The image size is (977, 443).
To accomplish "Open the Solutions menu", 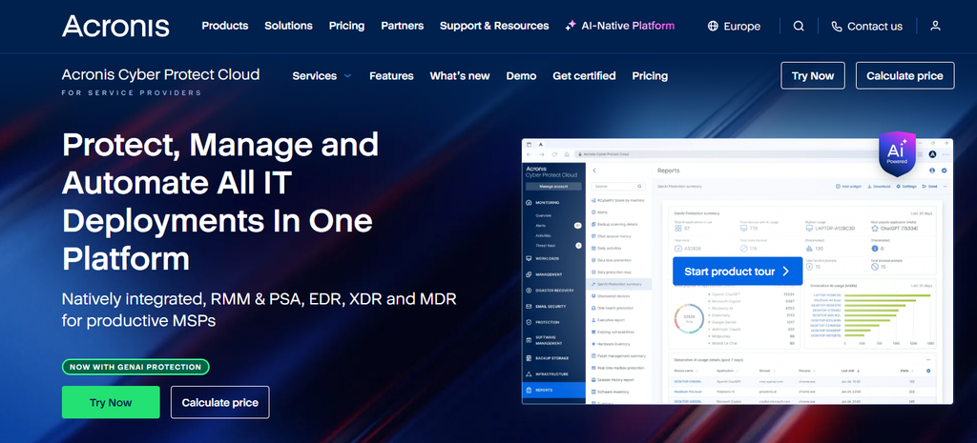I will 288,26.
